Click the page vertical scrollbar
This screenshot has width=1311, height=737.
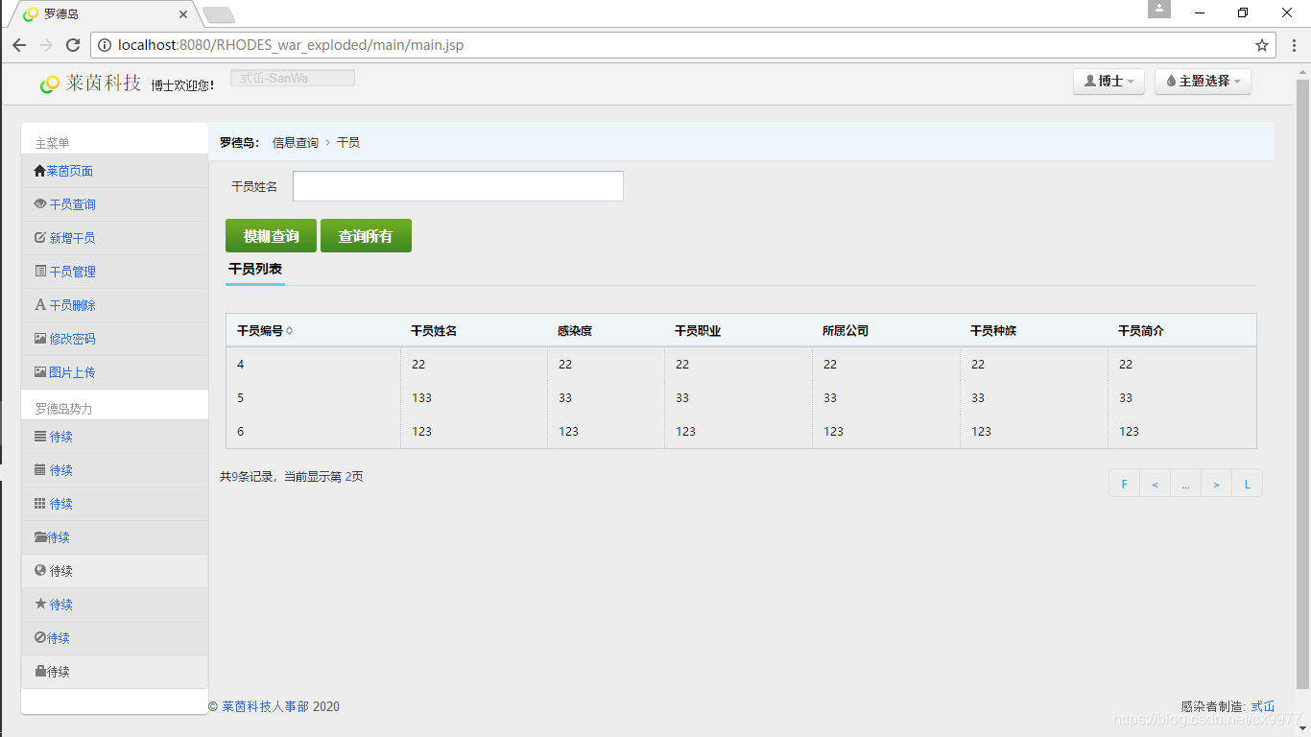point(1302,384)
